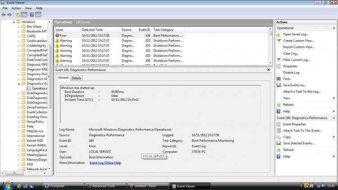Viewport: 338px width, 190px height.
Task: Switch to the General tab
Action: (x=63, y=77)
